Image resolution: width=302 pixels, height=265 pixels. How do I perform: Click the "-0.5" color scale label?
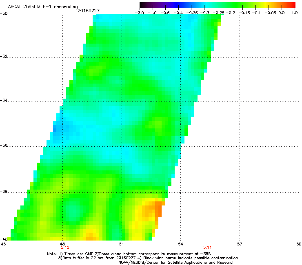165,13
